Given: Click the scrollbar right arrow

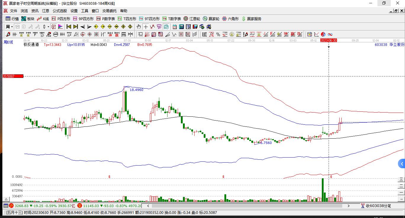Looking at the screenshot, I should pos(348,206).
